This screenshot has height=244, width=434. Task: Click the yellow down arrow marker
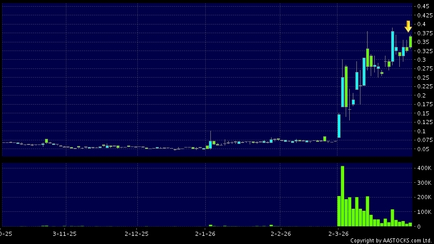point(408,27)
